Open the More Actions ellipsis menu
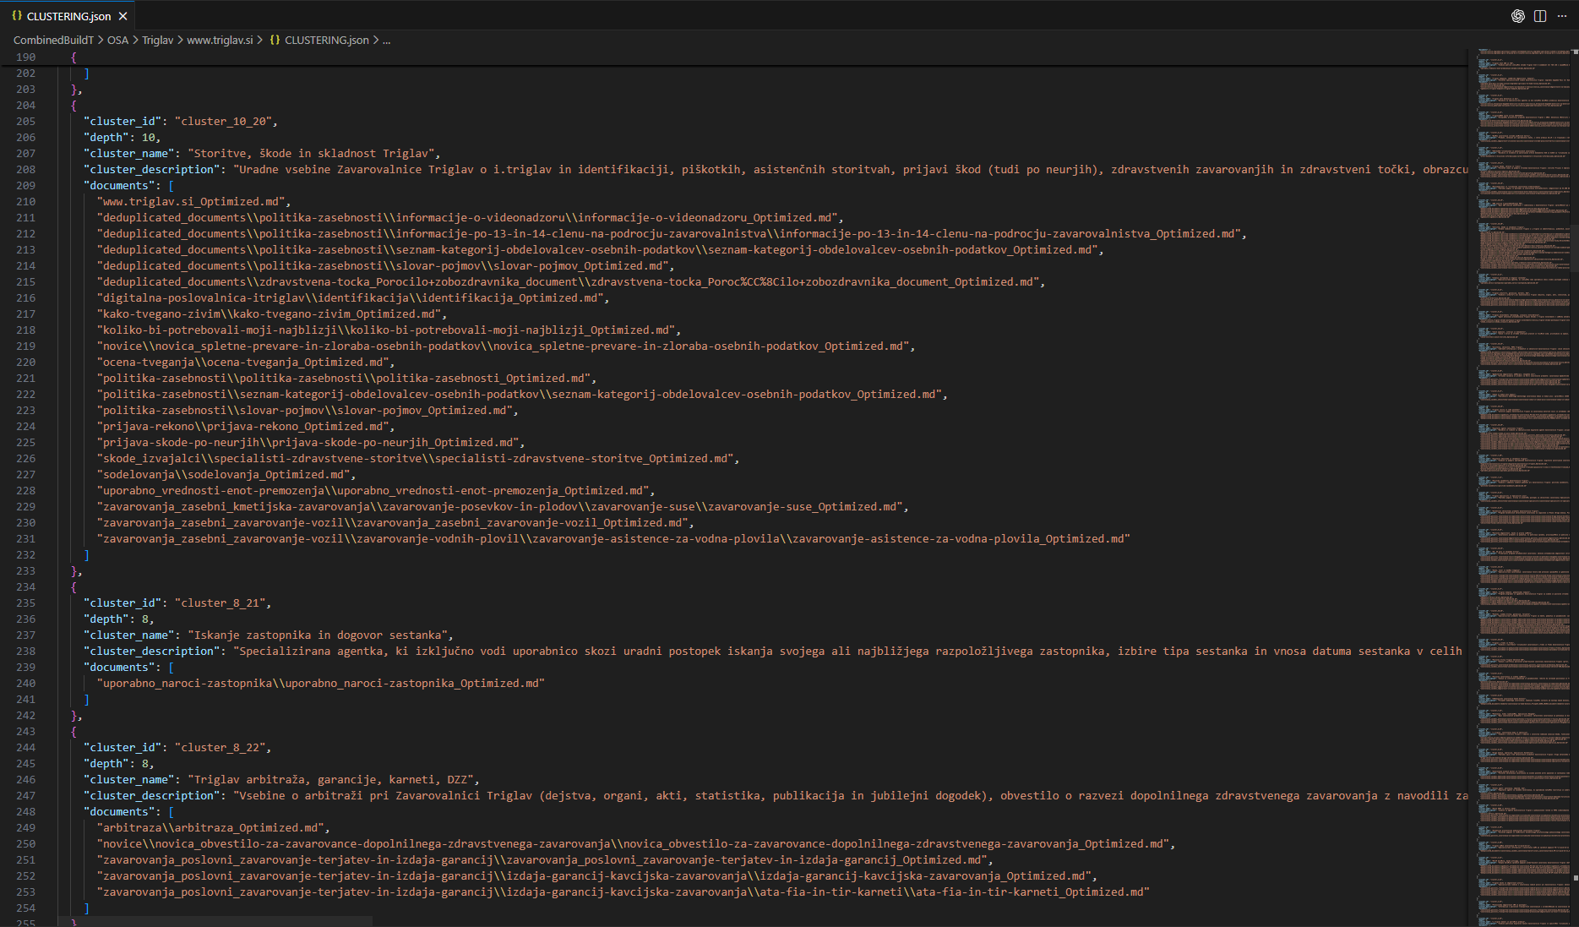Viewport: 1579px width, 927px height. 1561,15
